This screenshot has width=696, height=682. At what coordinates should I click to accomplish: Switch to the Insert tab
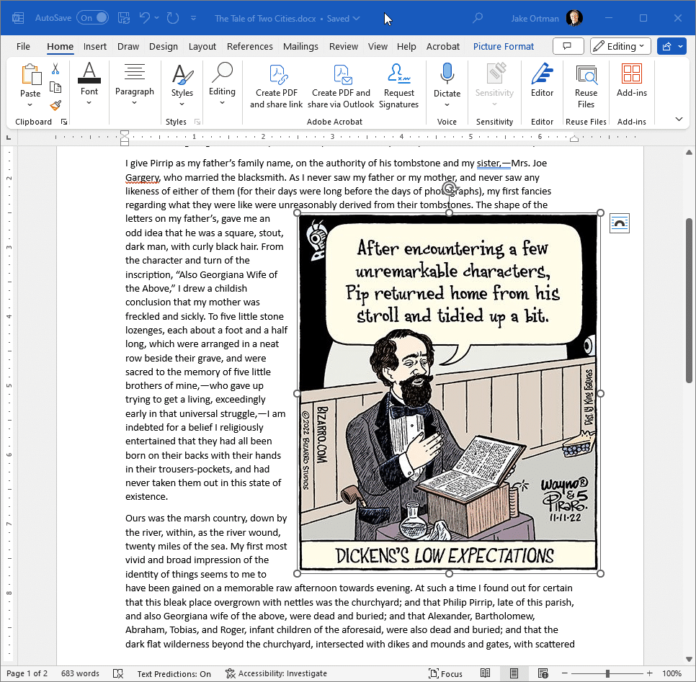point(95,46)
